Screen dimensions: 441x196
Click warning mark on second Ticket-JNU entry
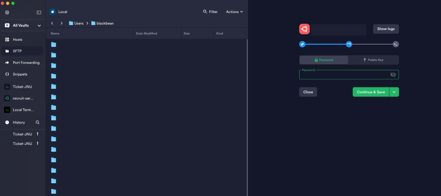37,143
